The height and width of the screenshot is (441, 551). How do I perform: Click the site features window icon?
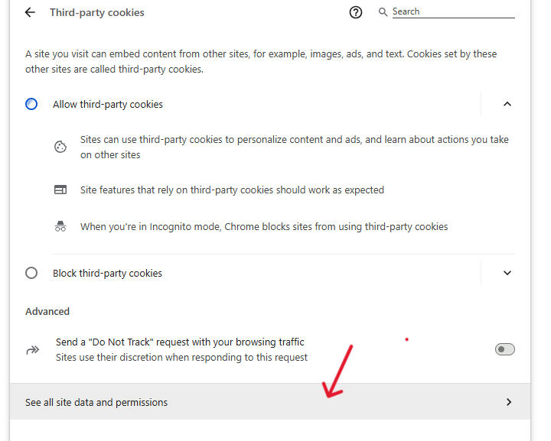[x=61, y=190]
